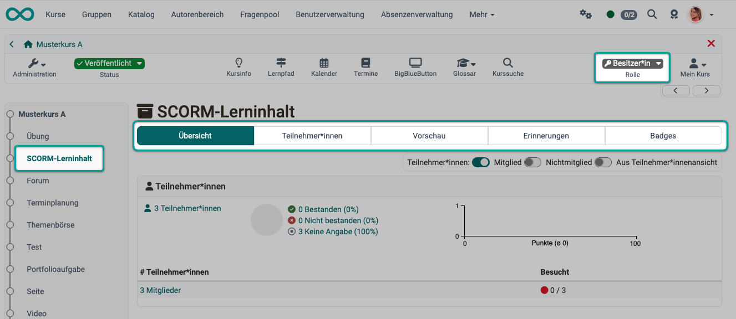
Task: Select Forum in the course menu
Action: (38, 181)
